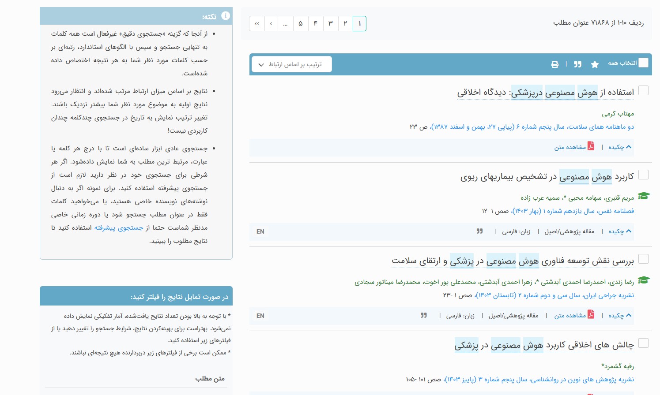Open the PDF icon next to مشاهده متن on first result

point(591,145)
